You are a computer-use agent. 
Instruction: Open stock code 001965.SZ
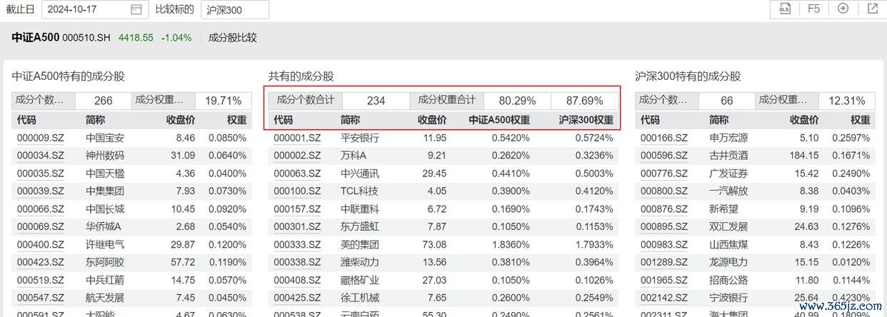pyautogui.click(x=664, y=280)
